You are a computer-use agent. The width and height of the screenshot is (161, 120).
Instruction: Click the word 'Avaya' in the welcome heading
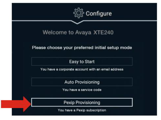pyautogui.click(x=83, y=33)
